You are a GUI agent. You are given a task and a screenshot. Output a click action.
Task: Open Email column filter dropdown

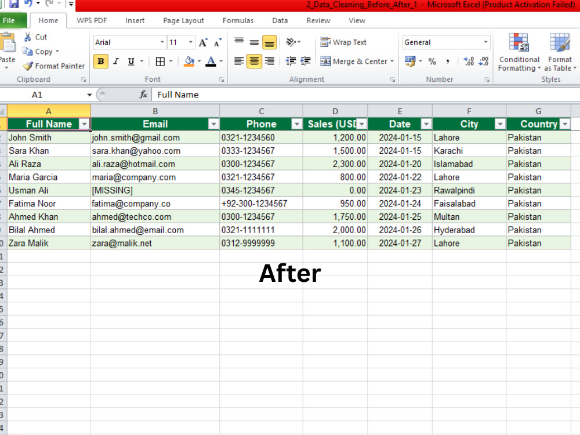[x=213, y=124]
